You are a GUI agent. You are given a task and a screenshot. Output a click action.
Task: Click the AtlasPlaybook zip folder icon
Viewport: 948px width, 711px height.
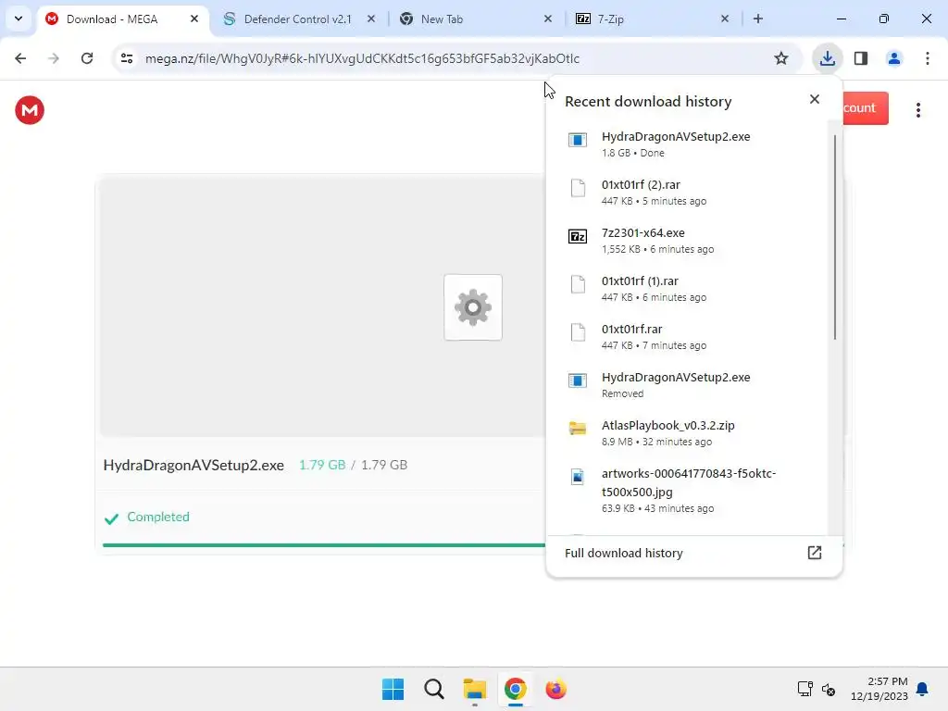pyautogui.click(x=578, y=429)
